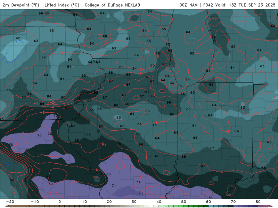Image resolution: width=278 pixels, height=208 pixels.
Task: Click the '50' label on the color scale
Action: coord(184,202)
